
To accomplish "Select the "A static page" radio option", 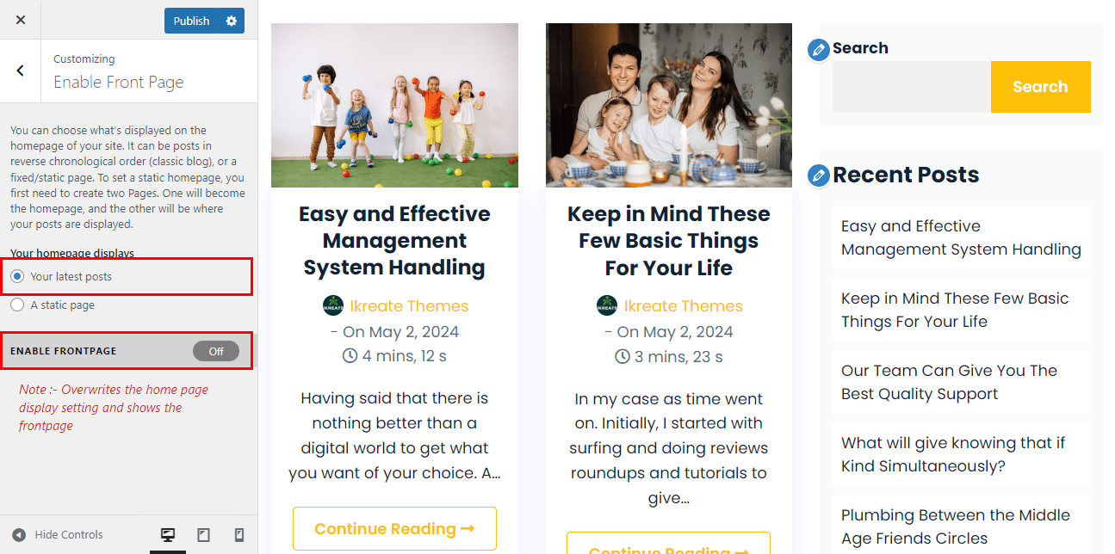I will (17, 305).
